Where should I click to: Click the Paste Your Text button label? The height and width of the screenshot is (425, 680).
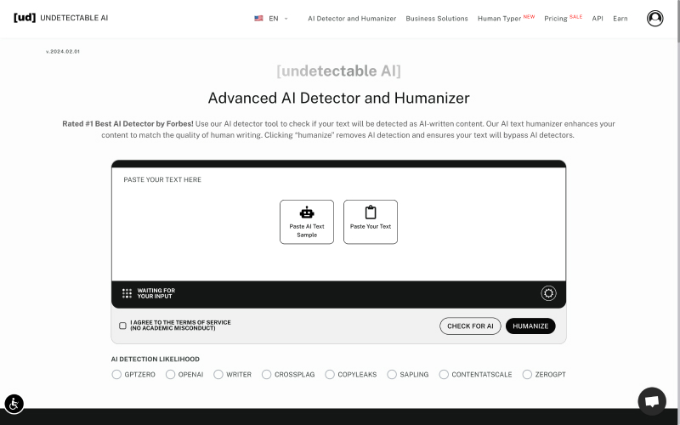(x=371, y=226)
